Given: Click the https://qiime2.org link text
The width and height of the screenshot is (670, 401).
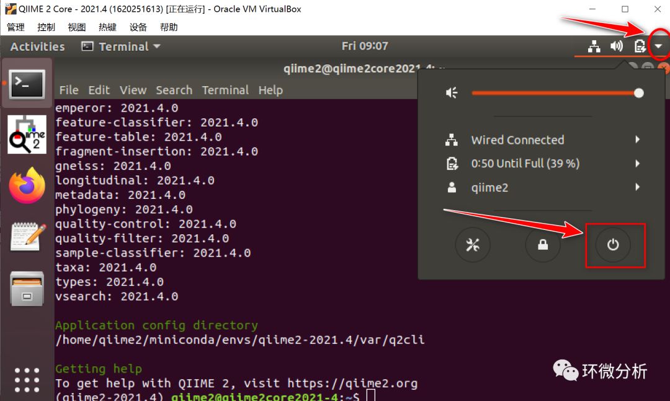Looking at the screenshot, I should pos(352,383).
